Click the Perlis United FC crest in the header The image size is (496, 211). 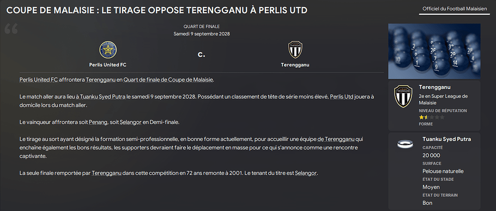click(108, 50)
